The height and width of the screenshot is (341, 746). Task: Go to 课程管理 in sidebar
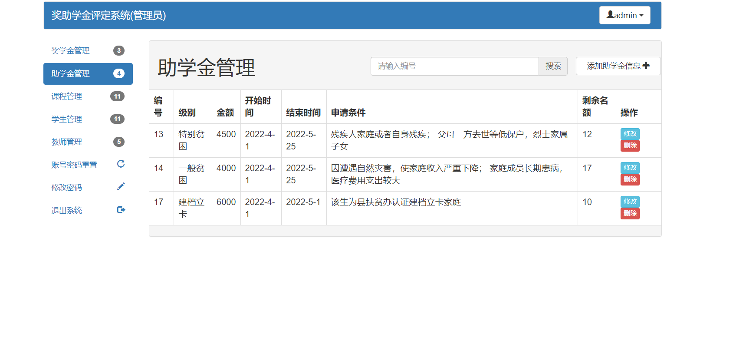point(88,96)
